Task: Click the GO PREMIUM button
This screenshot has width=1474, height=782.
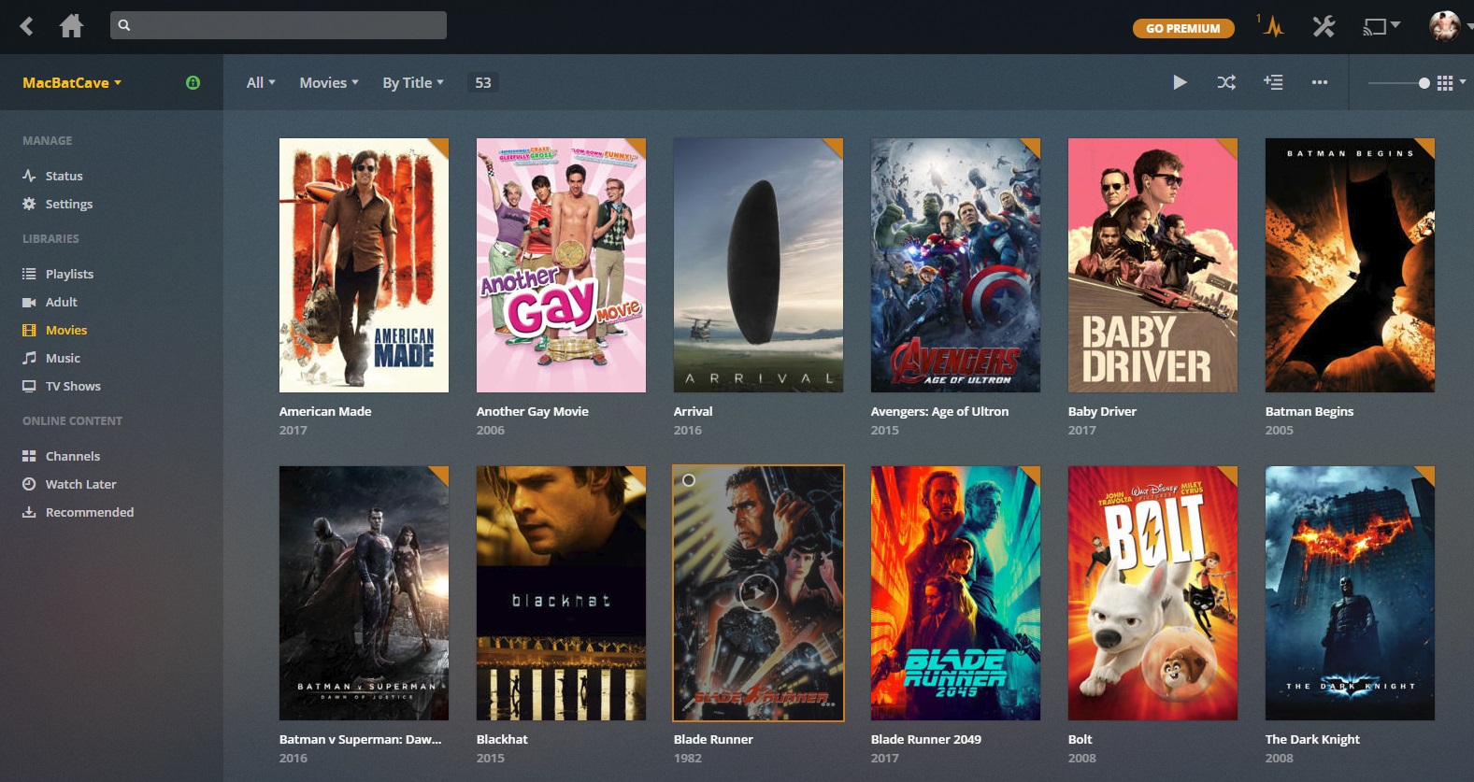Action: (1183, 28)
